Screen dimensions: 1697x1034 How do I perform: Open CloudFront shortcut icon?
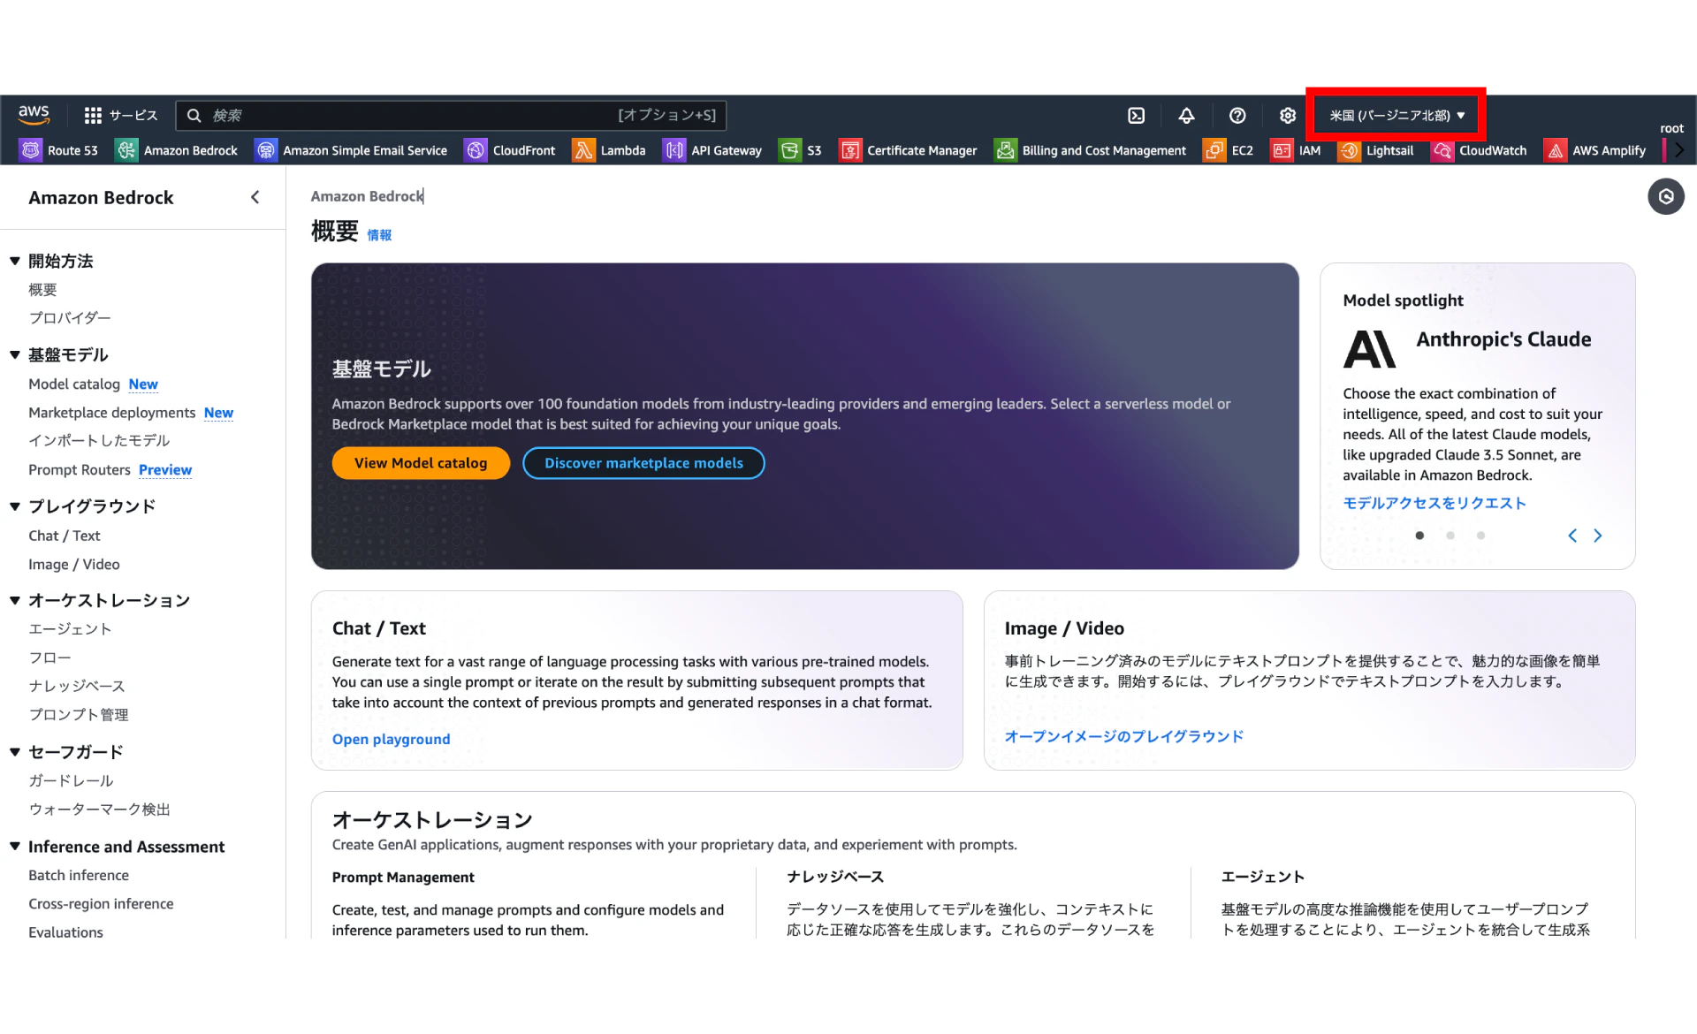476,150
